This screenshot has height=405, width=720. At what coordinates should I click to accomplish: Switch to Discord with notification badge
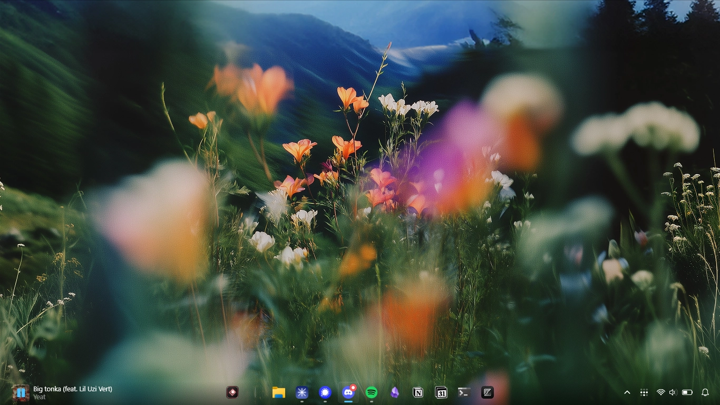348,392
